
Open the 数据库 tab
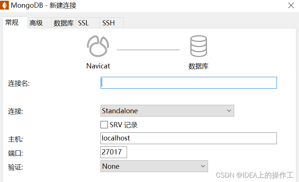(x=63, y=23)
